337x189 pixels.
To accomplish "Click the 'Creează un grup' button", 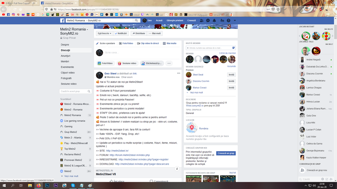I will (226, 153).
